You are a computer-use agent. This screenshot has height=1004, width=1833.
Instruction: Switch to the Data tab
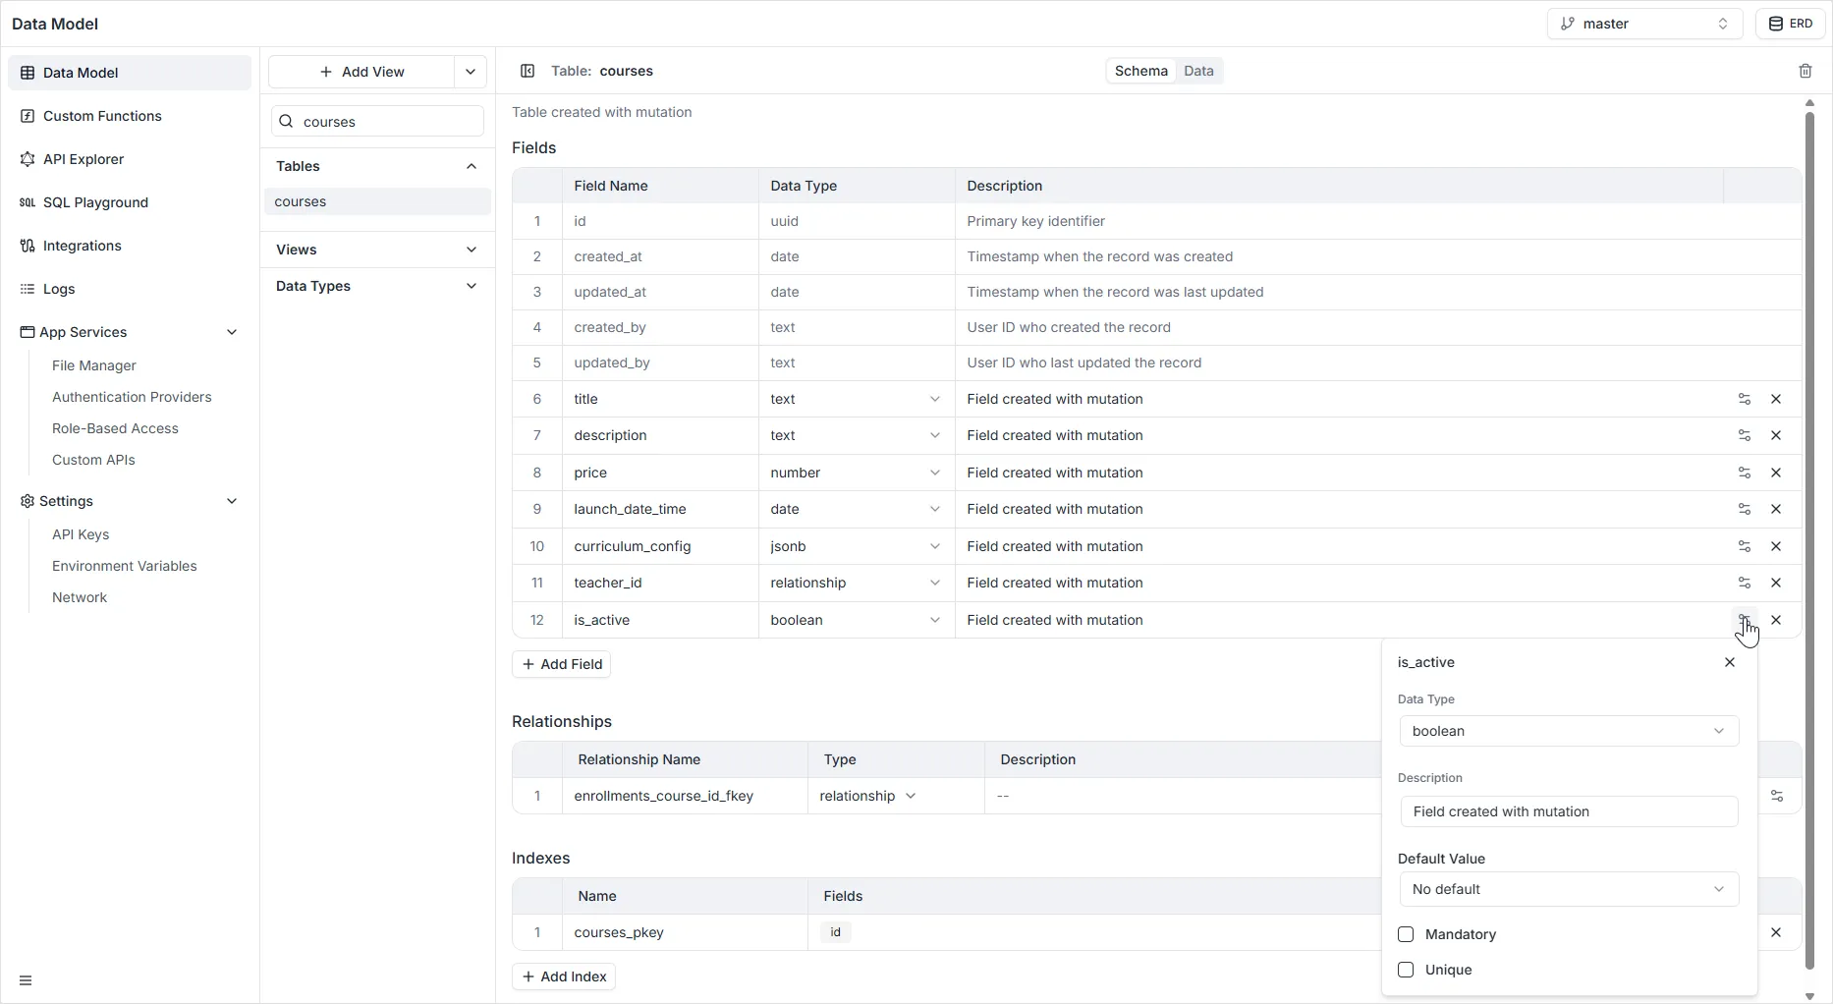(1198, 71)
